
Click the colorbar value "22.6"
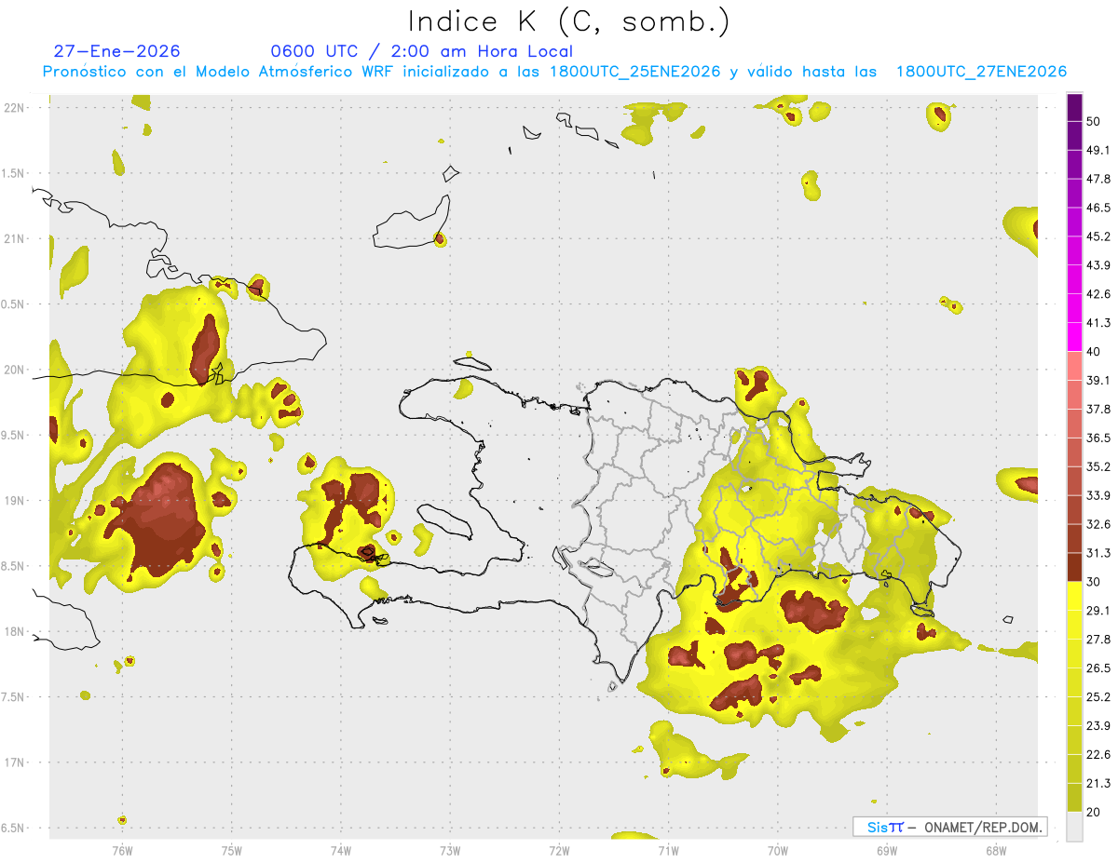pos(1098,755)
